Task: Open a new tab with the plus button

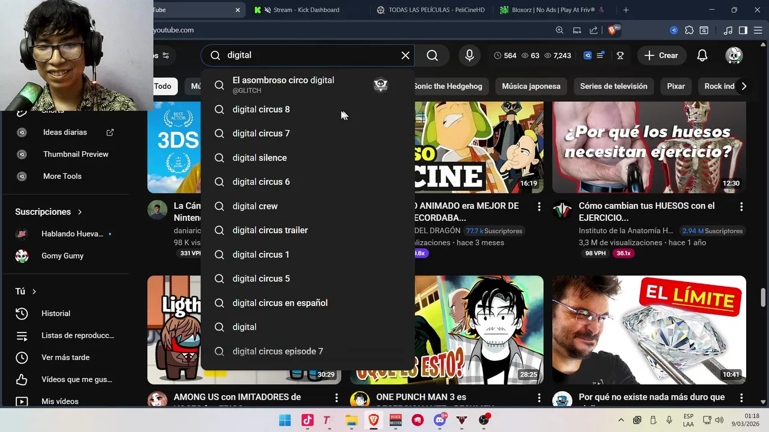Action: click(625, 10)
